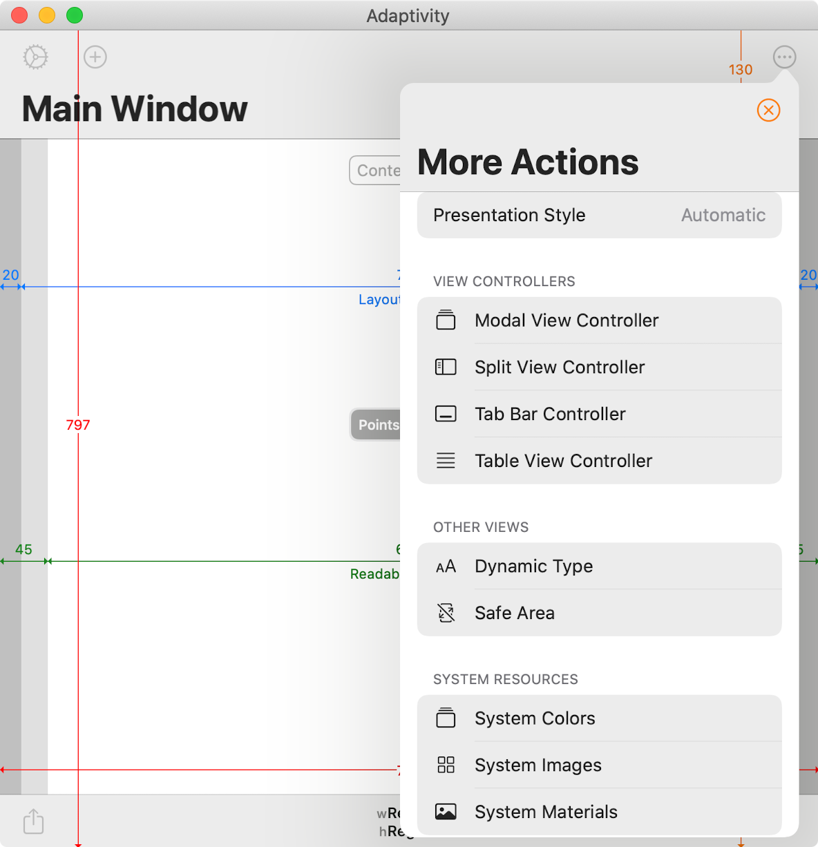Click the SYSTEM RESOURCES section header
Screen dimensions: 818x847
(x=506, y=679)
